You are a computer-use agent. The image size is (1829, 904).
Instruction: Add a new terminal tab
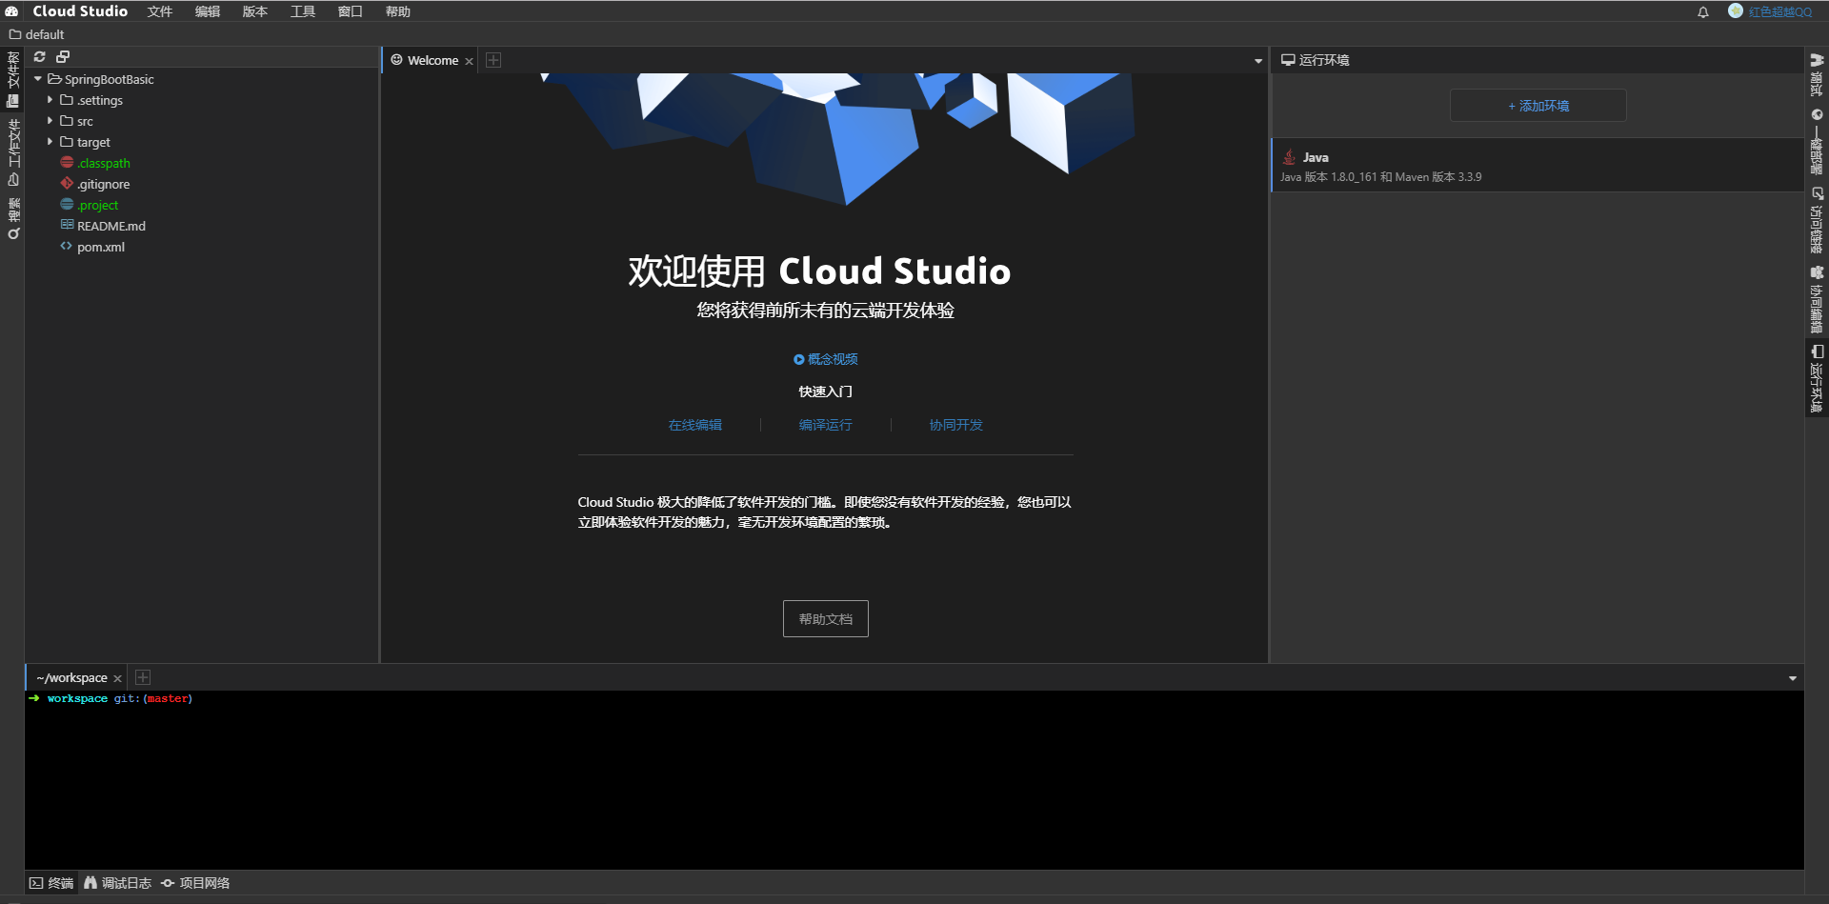coord(143,677)
